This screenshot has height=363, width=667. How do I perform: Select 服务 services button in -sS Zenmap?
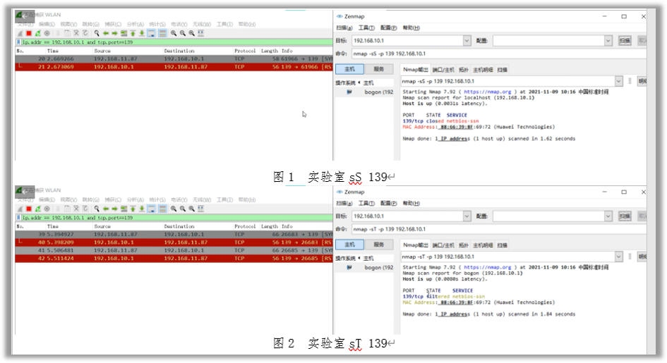coord(379,69)
